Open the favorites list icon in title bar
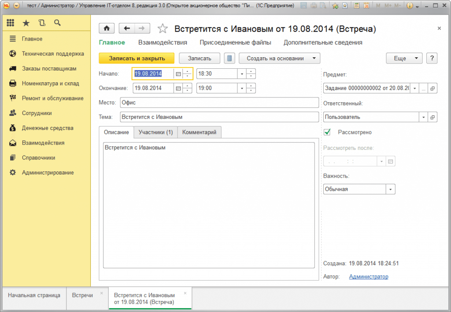451x312 pixels. pyautogui.click(x=345, y=5)
